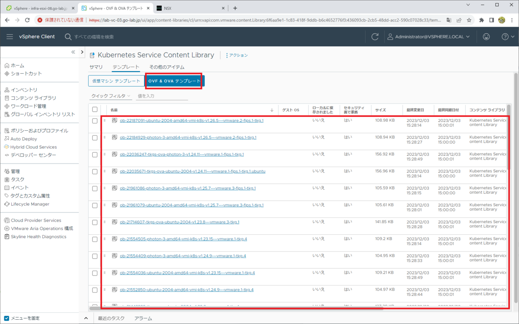519x324 pixels.
Task: Toggle the select-all header checkbox
Action: click(x=95, y=110)
